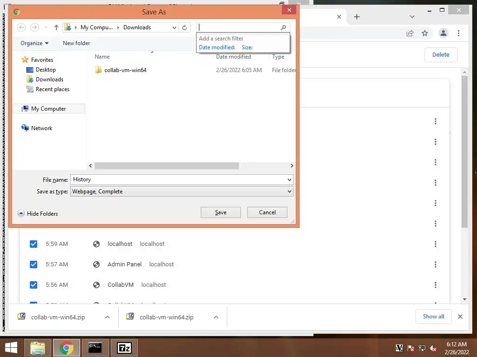
Task: Add Date modified search filter
Action: pos(217,47)
